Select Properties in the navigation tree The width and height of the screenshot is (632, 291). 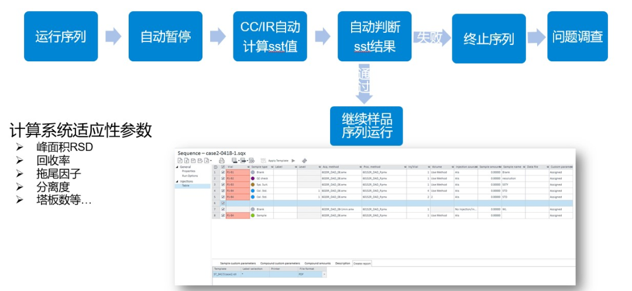(x=188, y=171)
